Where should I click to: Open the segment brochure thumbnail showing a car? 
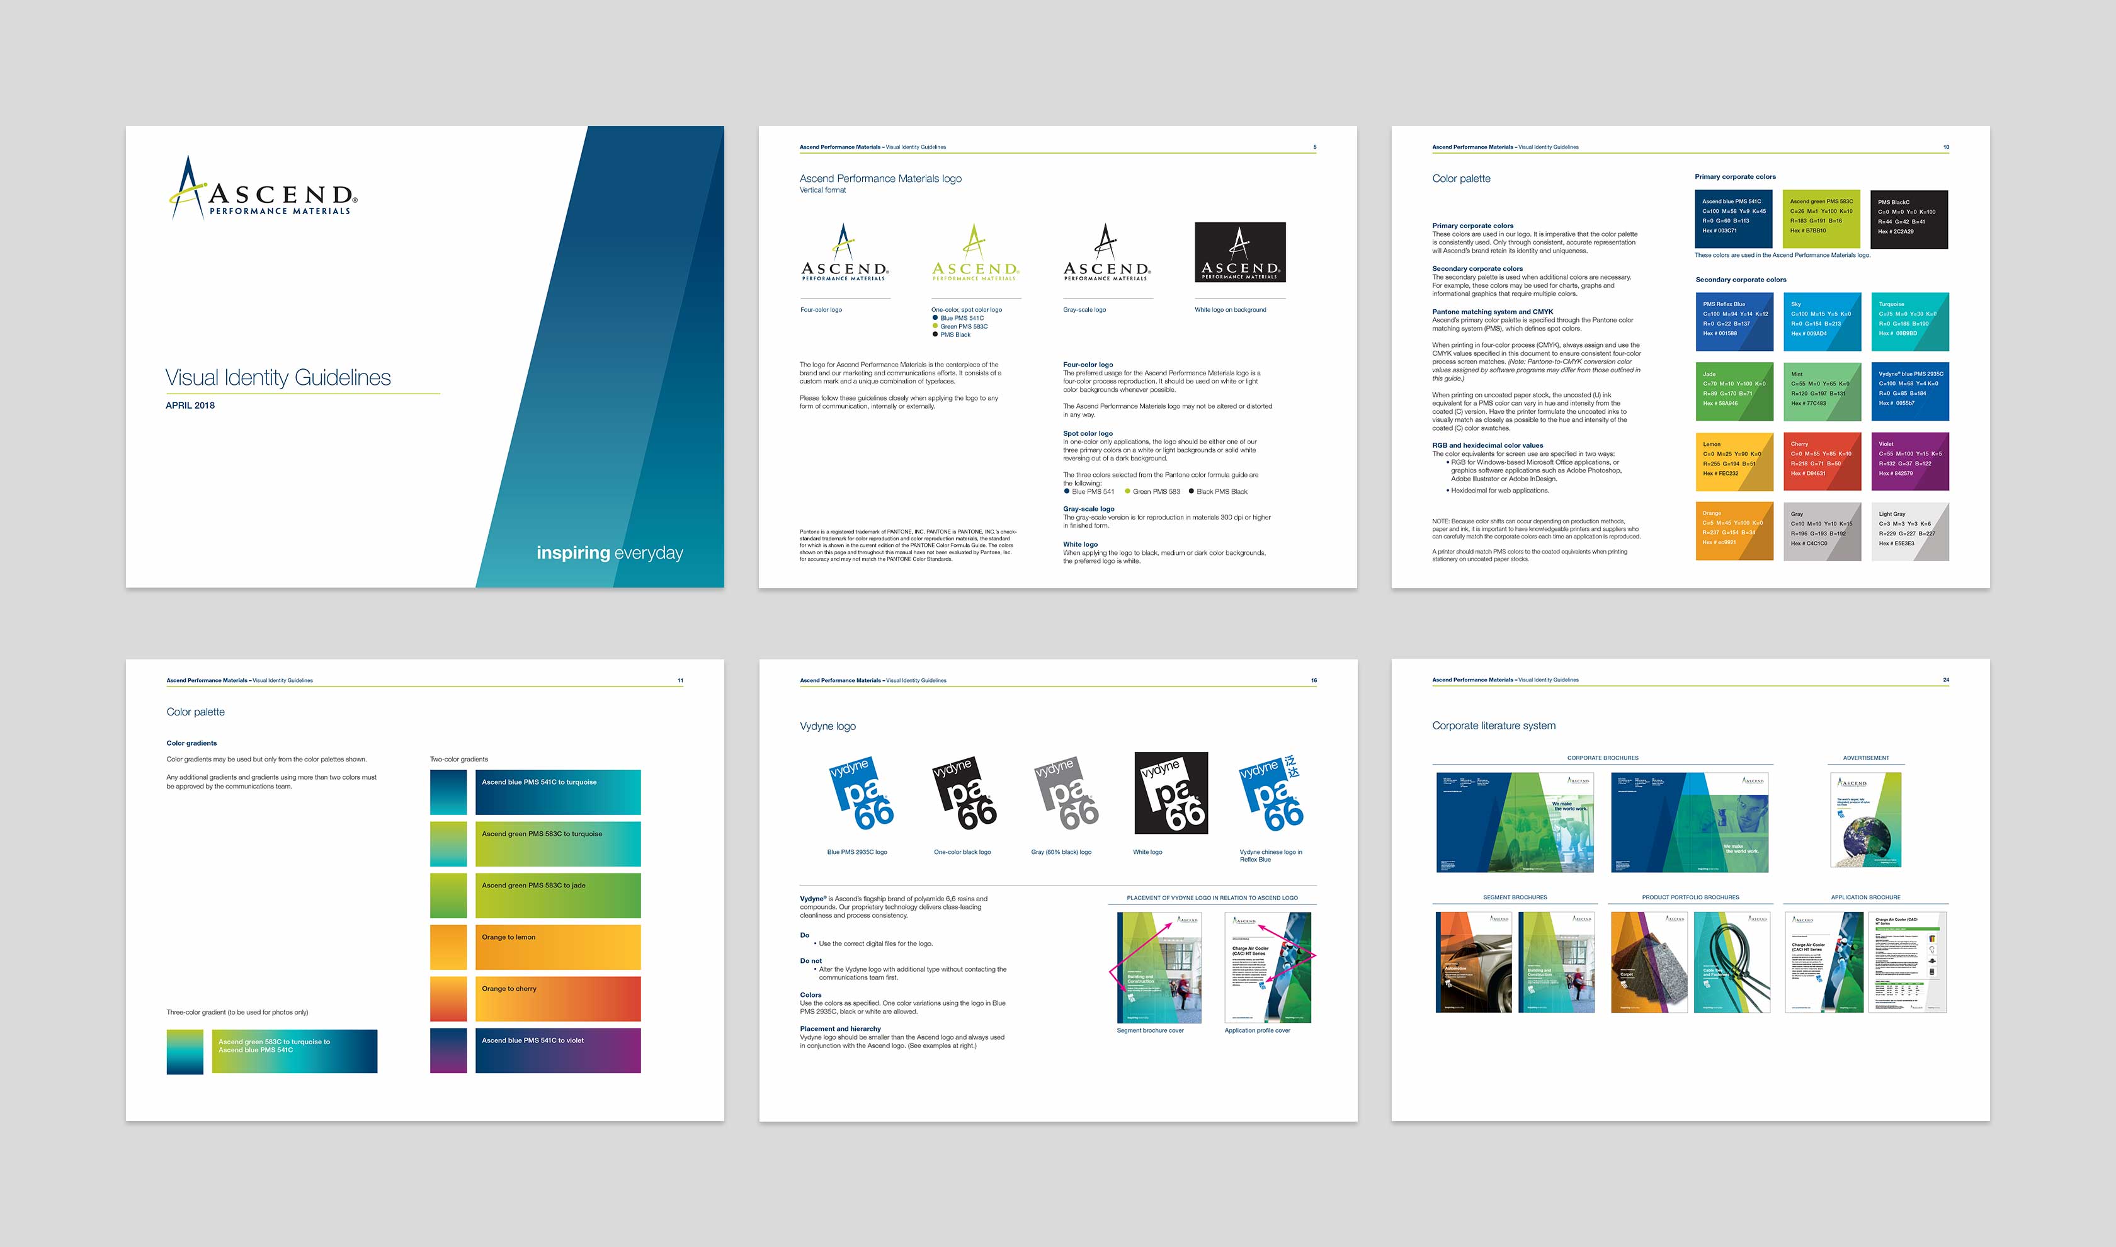(x=1474, y=962)
